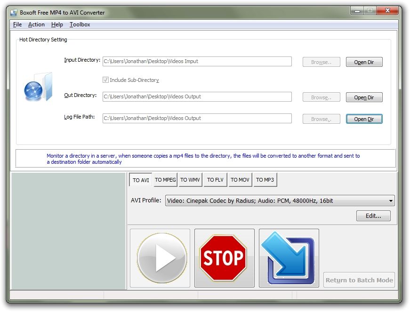Open the File menu
This screenshot has width=410, height=312.
[x=17, y=24]
